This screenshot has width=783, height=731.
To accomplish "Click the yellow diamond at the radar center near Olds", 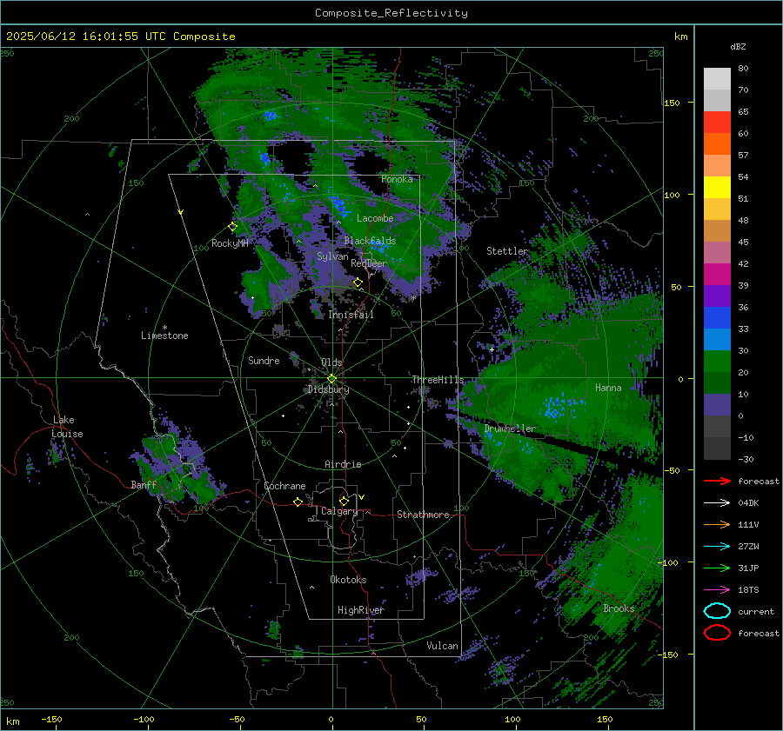I will (331, 379).
